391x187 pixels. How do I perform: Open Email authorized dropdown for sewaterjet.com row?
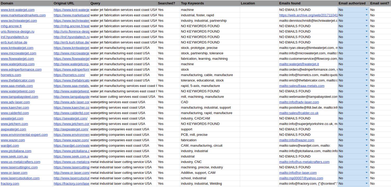(367, 118)
